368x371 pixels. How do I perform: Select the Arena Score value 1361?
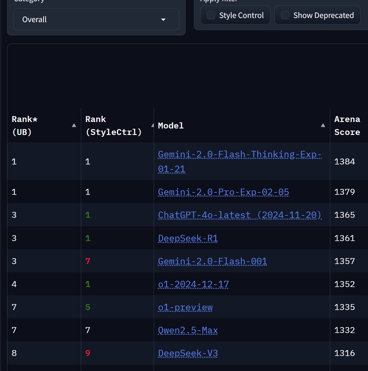[344, 238]
